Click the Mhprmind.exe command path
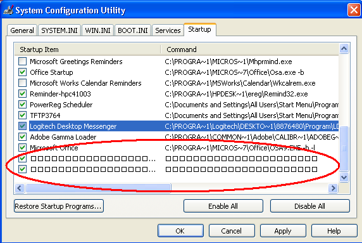Image resolution: width=362 pixels, height=243 pixels. click(228, 62)
